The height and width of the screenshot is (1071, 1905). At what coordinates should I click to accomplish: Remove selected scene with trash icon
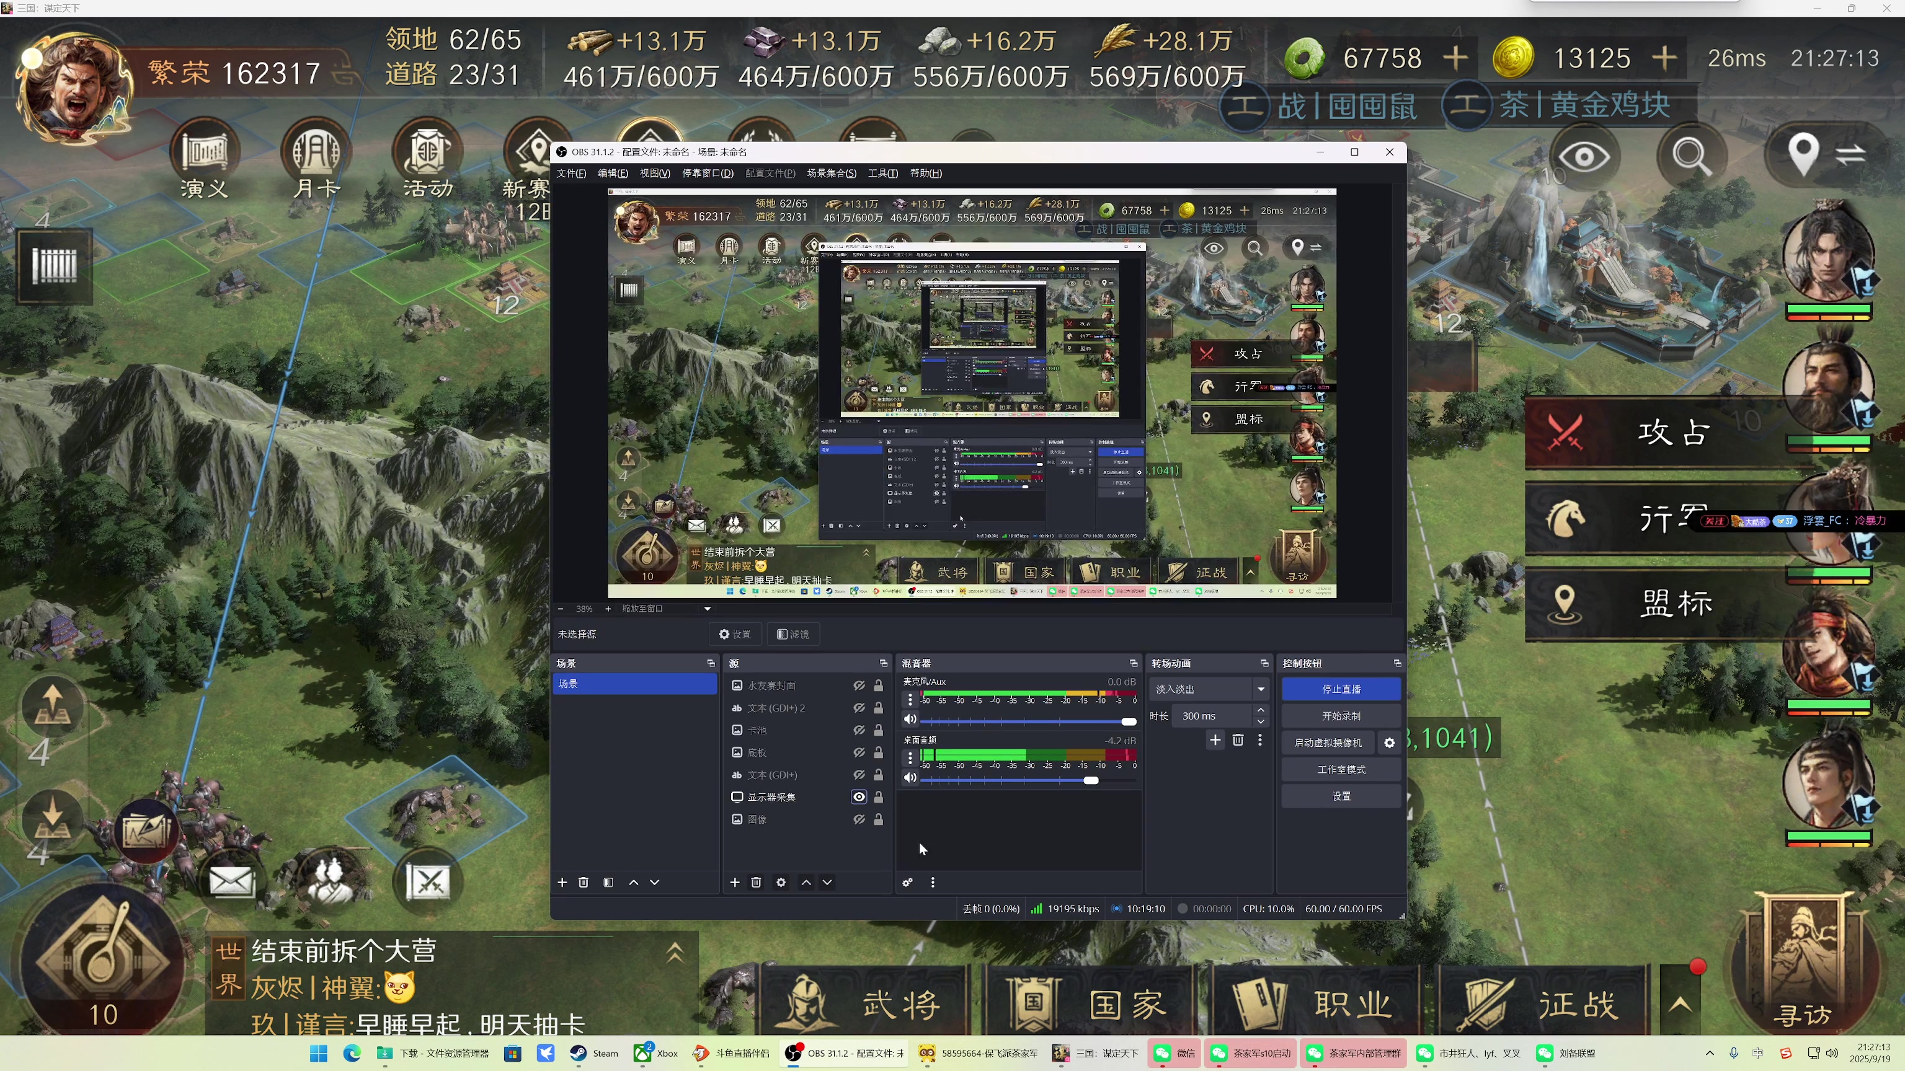tap(584, 882)
